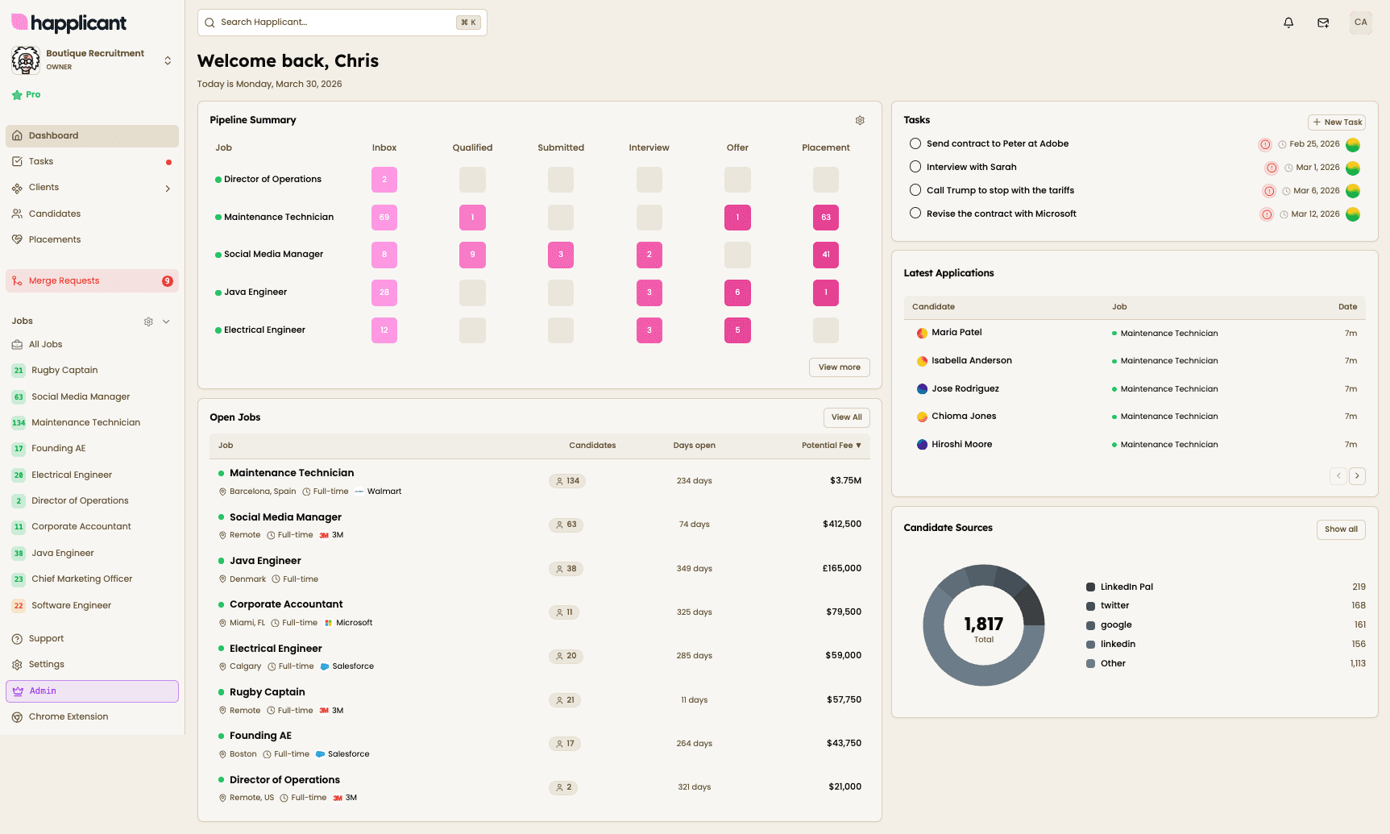
Task: Mark 'Interview with Sarah' task complete
Action: tap(915, 167)
